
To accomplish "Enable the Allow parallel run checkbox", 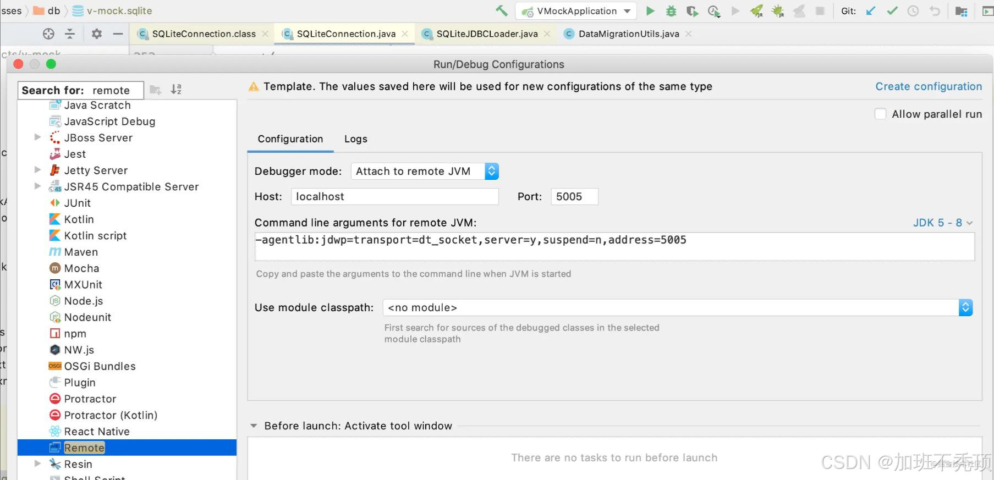I will tap(880, 114).
